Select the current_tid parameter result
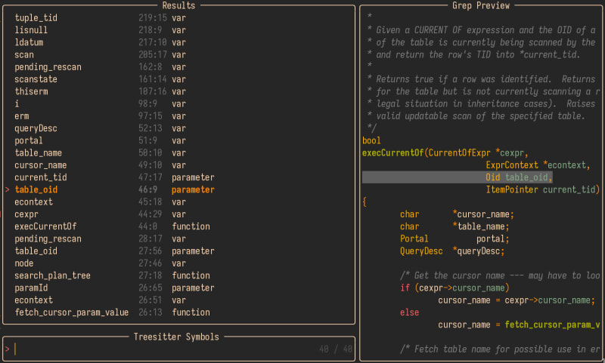This screenshot has width=605, height=363. tap(42, 177)
